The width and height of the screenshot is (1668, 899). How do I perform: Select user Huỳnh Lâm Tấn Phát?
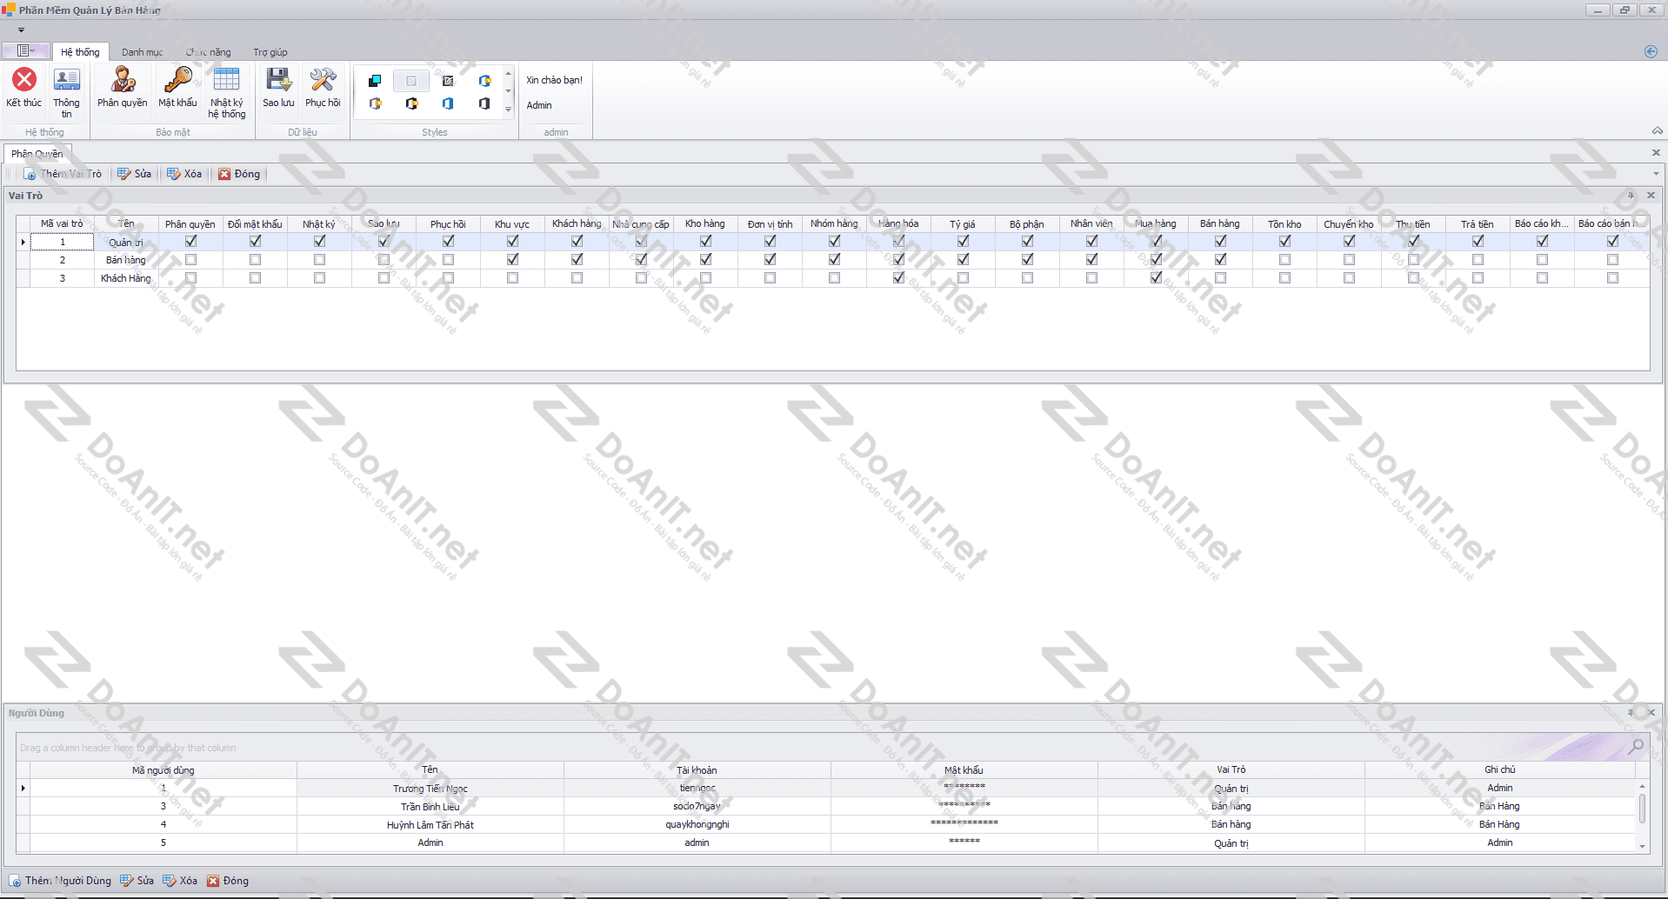pos(826,825)
